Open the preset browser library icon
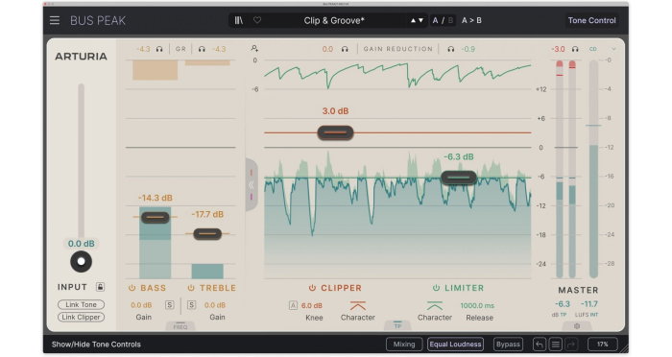Viewport: 672px width, 357px height. [x=239, y=20]
